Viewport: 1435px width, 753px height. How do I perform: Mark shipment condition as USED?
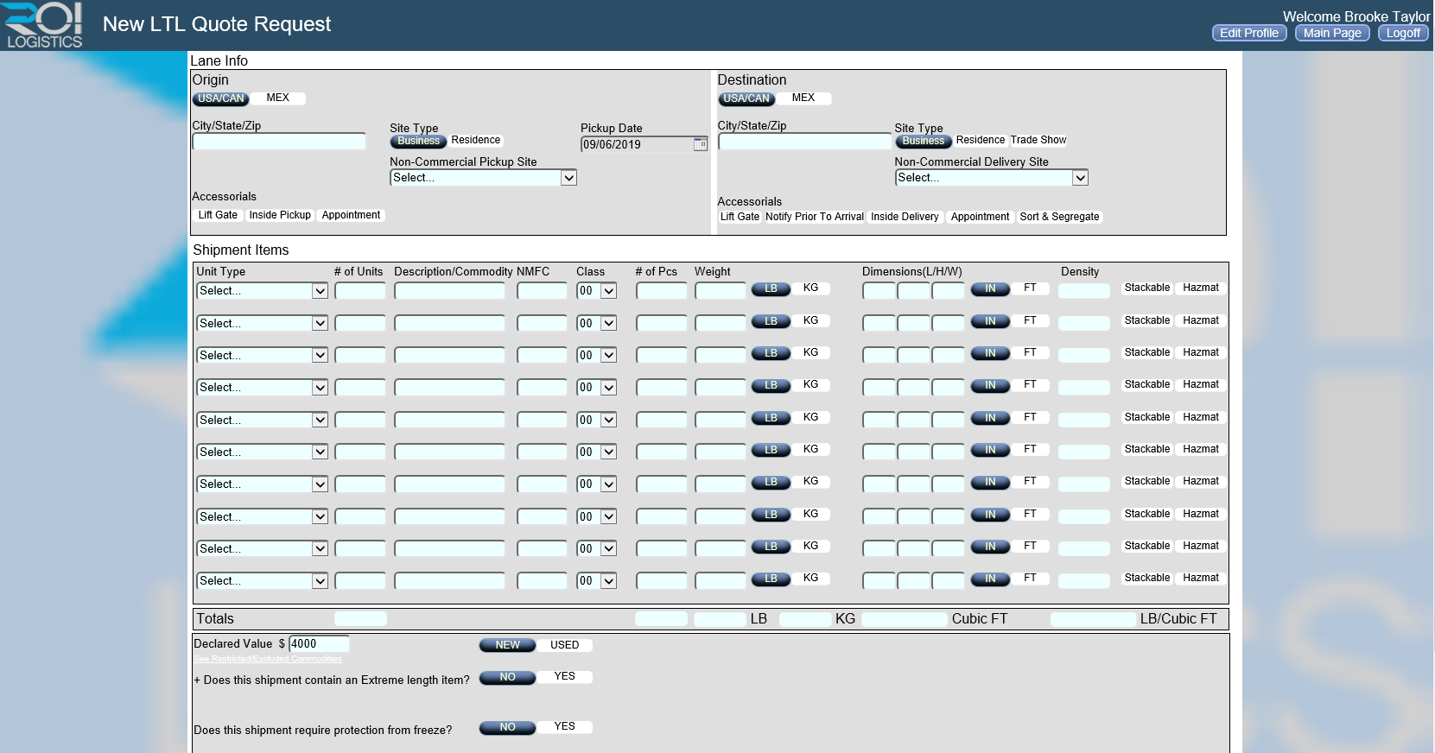coord(564,645)
